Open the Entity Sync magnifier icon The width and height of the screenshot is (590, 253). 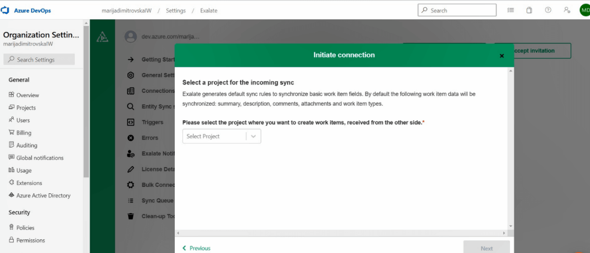131,107
